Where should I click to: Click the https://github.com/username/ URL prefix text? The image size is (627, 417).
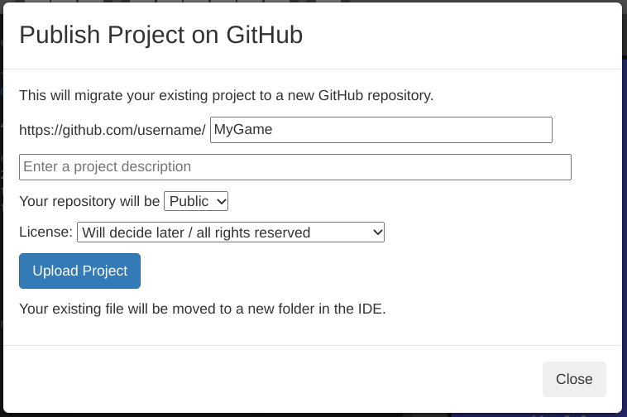click(x=112, y=130)
